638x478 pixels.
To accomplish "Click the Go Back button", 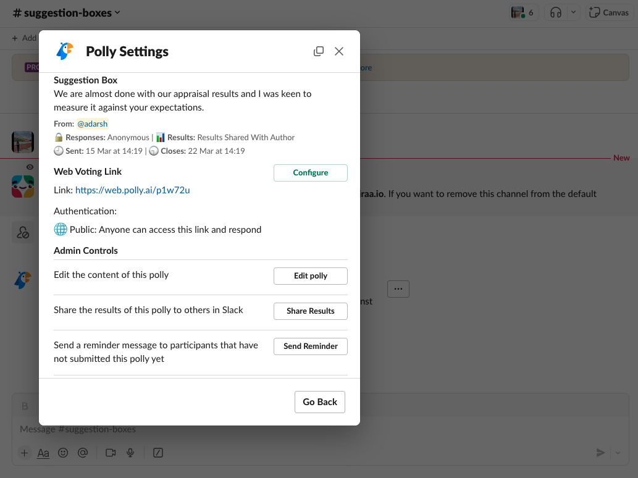I will pos(320,402).
